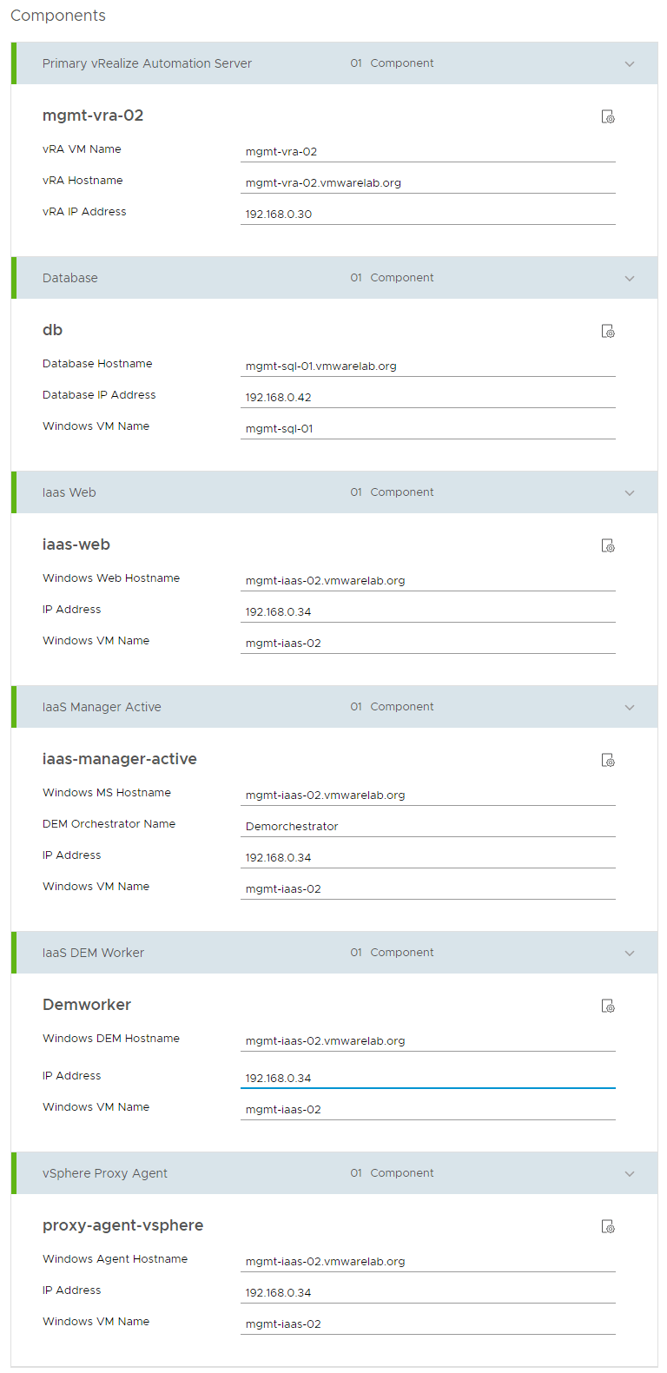Image resolution: width=667 pixels, height=1373 pixels.
Task: Open advanced settings icon for Demworker
Action: point(608,1006)
